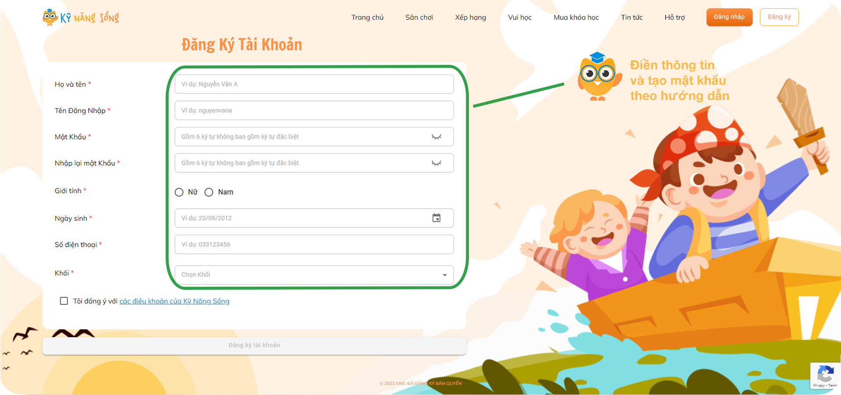Click the Đăng nhập button
The height and width of the screenshot is (395, 841).
pyautogui.click(x=729, y=17)
